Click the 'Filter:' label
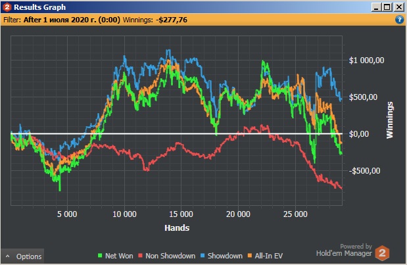 click(x=12, y=20)
